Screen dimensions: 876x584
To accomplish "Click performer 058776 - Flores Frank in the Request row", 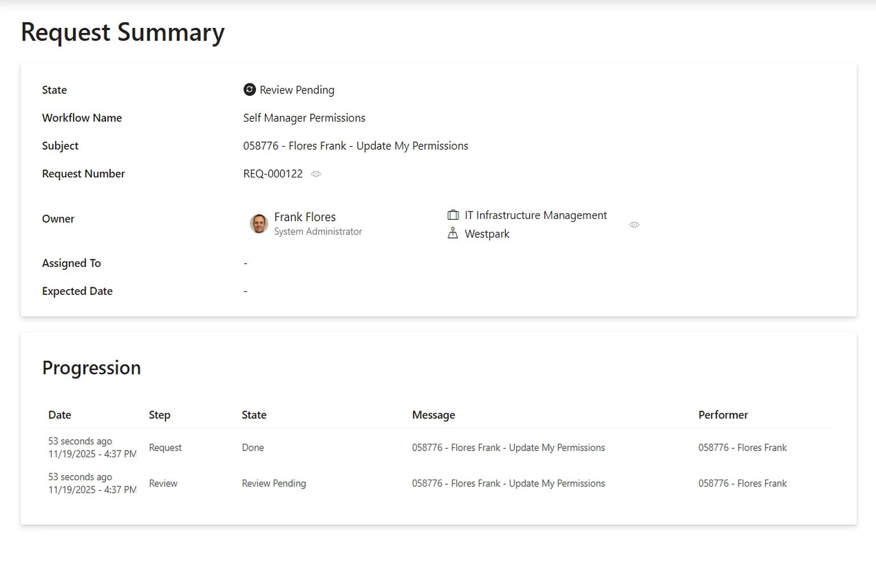I will [x=742, y=447].
